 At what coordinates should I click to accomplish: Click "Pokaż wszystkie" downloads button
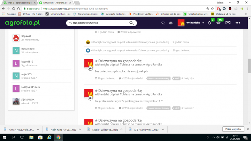tap(232, 129)
